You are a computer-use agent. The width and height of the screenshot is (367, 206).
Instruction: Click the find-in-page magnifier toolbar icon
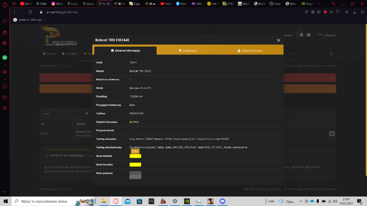[306, 12]
